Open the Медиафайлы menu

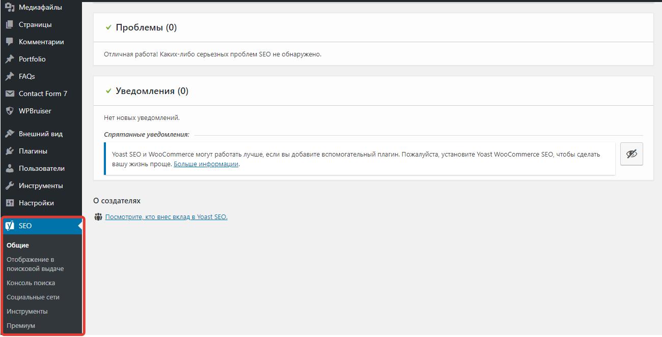tap(41, 7)
